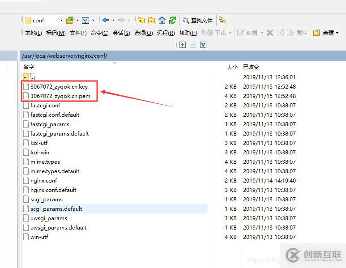Image resolution: width=346 pixels, height=268 pixels.
Task: Expand the filter icon's dropdown arrow
Action: coord(94,20)
